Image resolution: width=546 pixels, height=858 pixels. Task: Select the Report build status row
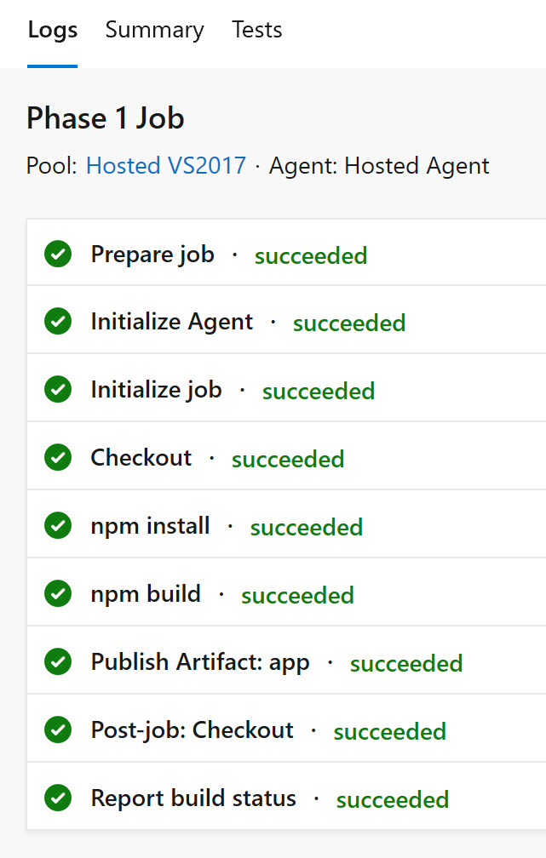(x=286, y=796)
